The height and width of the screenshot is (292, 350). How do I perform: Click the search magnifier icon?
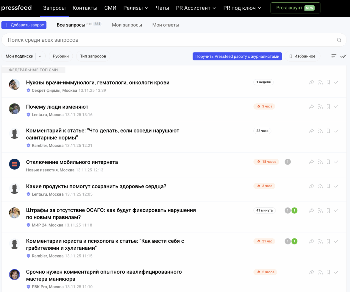point(339,40)
